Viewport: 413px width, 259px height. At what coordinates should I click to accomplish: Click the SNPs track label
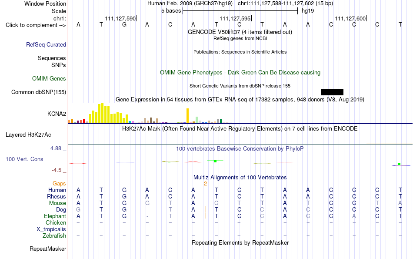point(59,65)
